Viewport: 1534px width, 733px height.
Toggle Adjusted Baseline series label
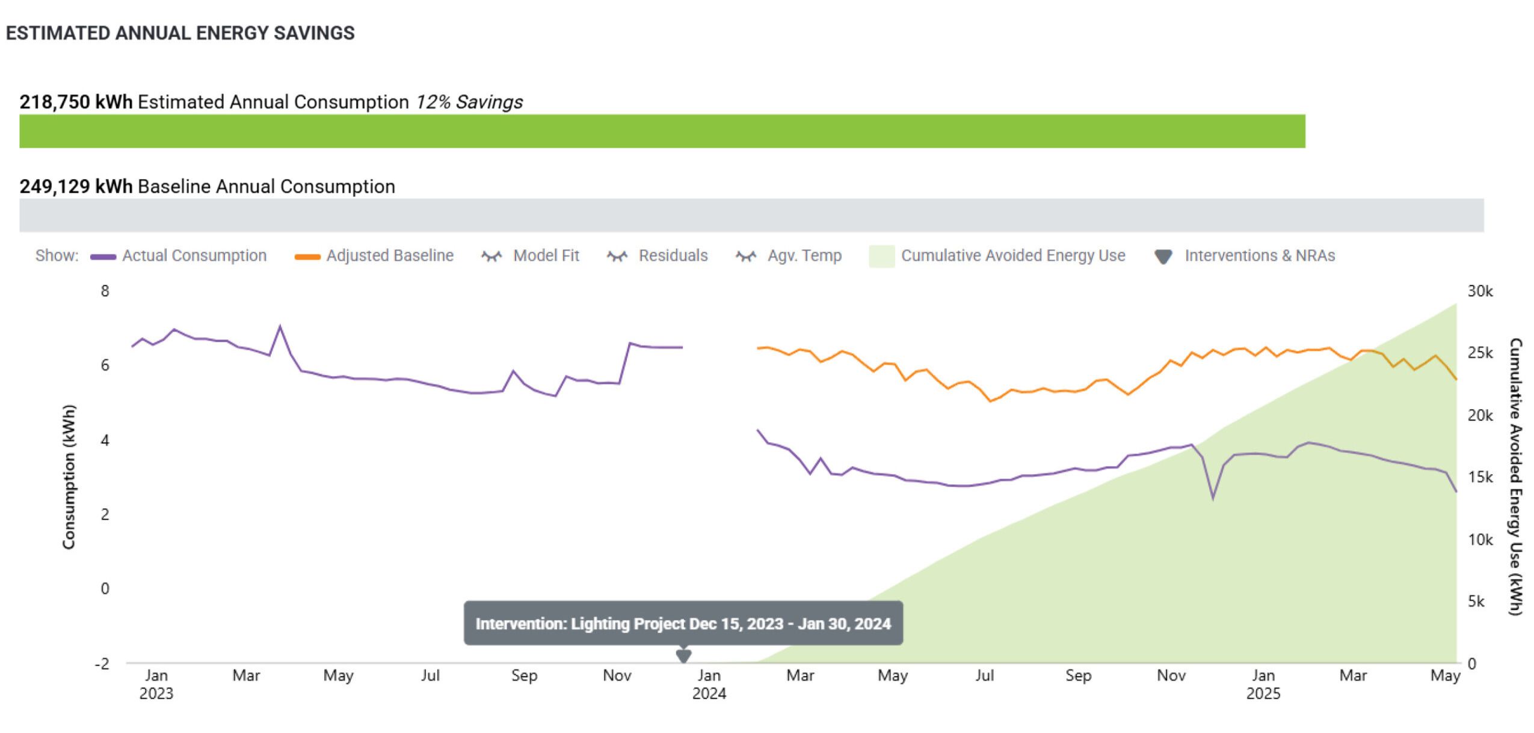tap(389, 256)
